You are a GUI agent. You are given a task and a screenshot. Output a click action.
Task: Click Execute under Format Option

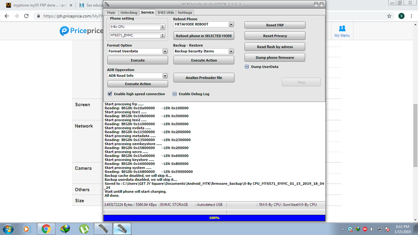(x=138, y=60)
